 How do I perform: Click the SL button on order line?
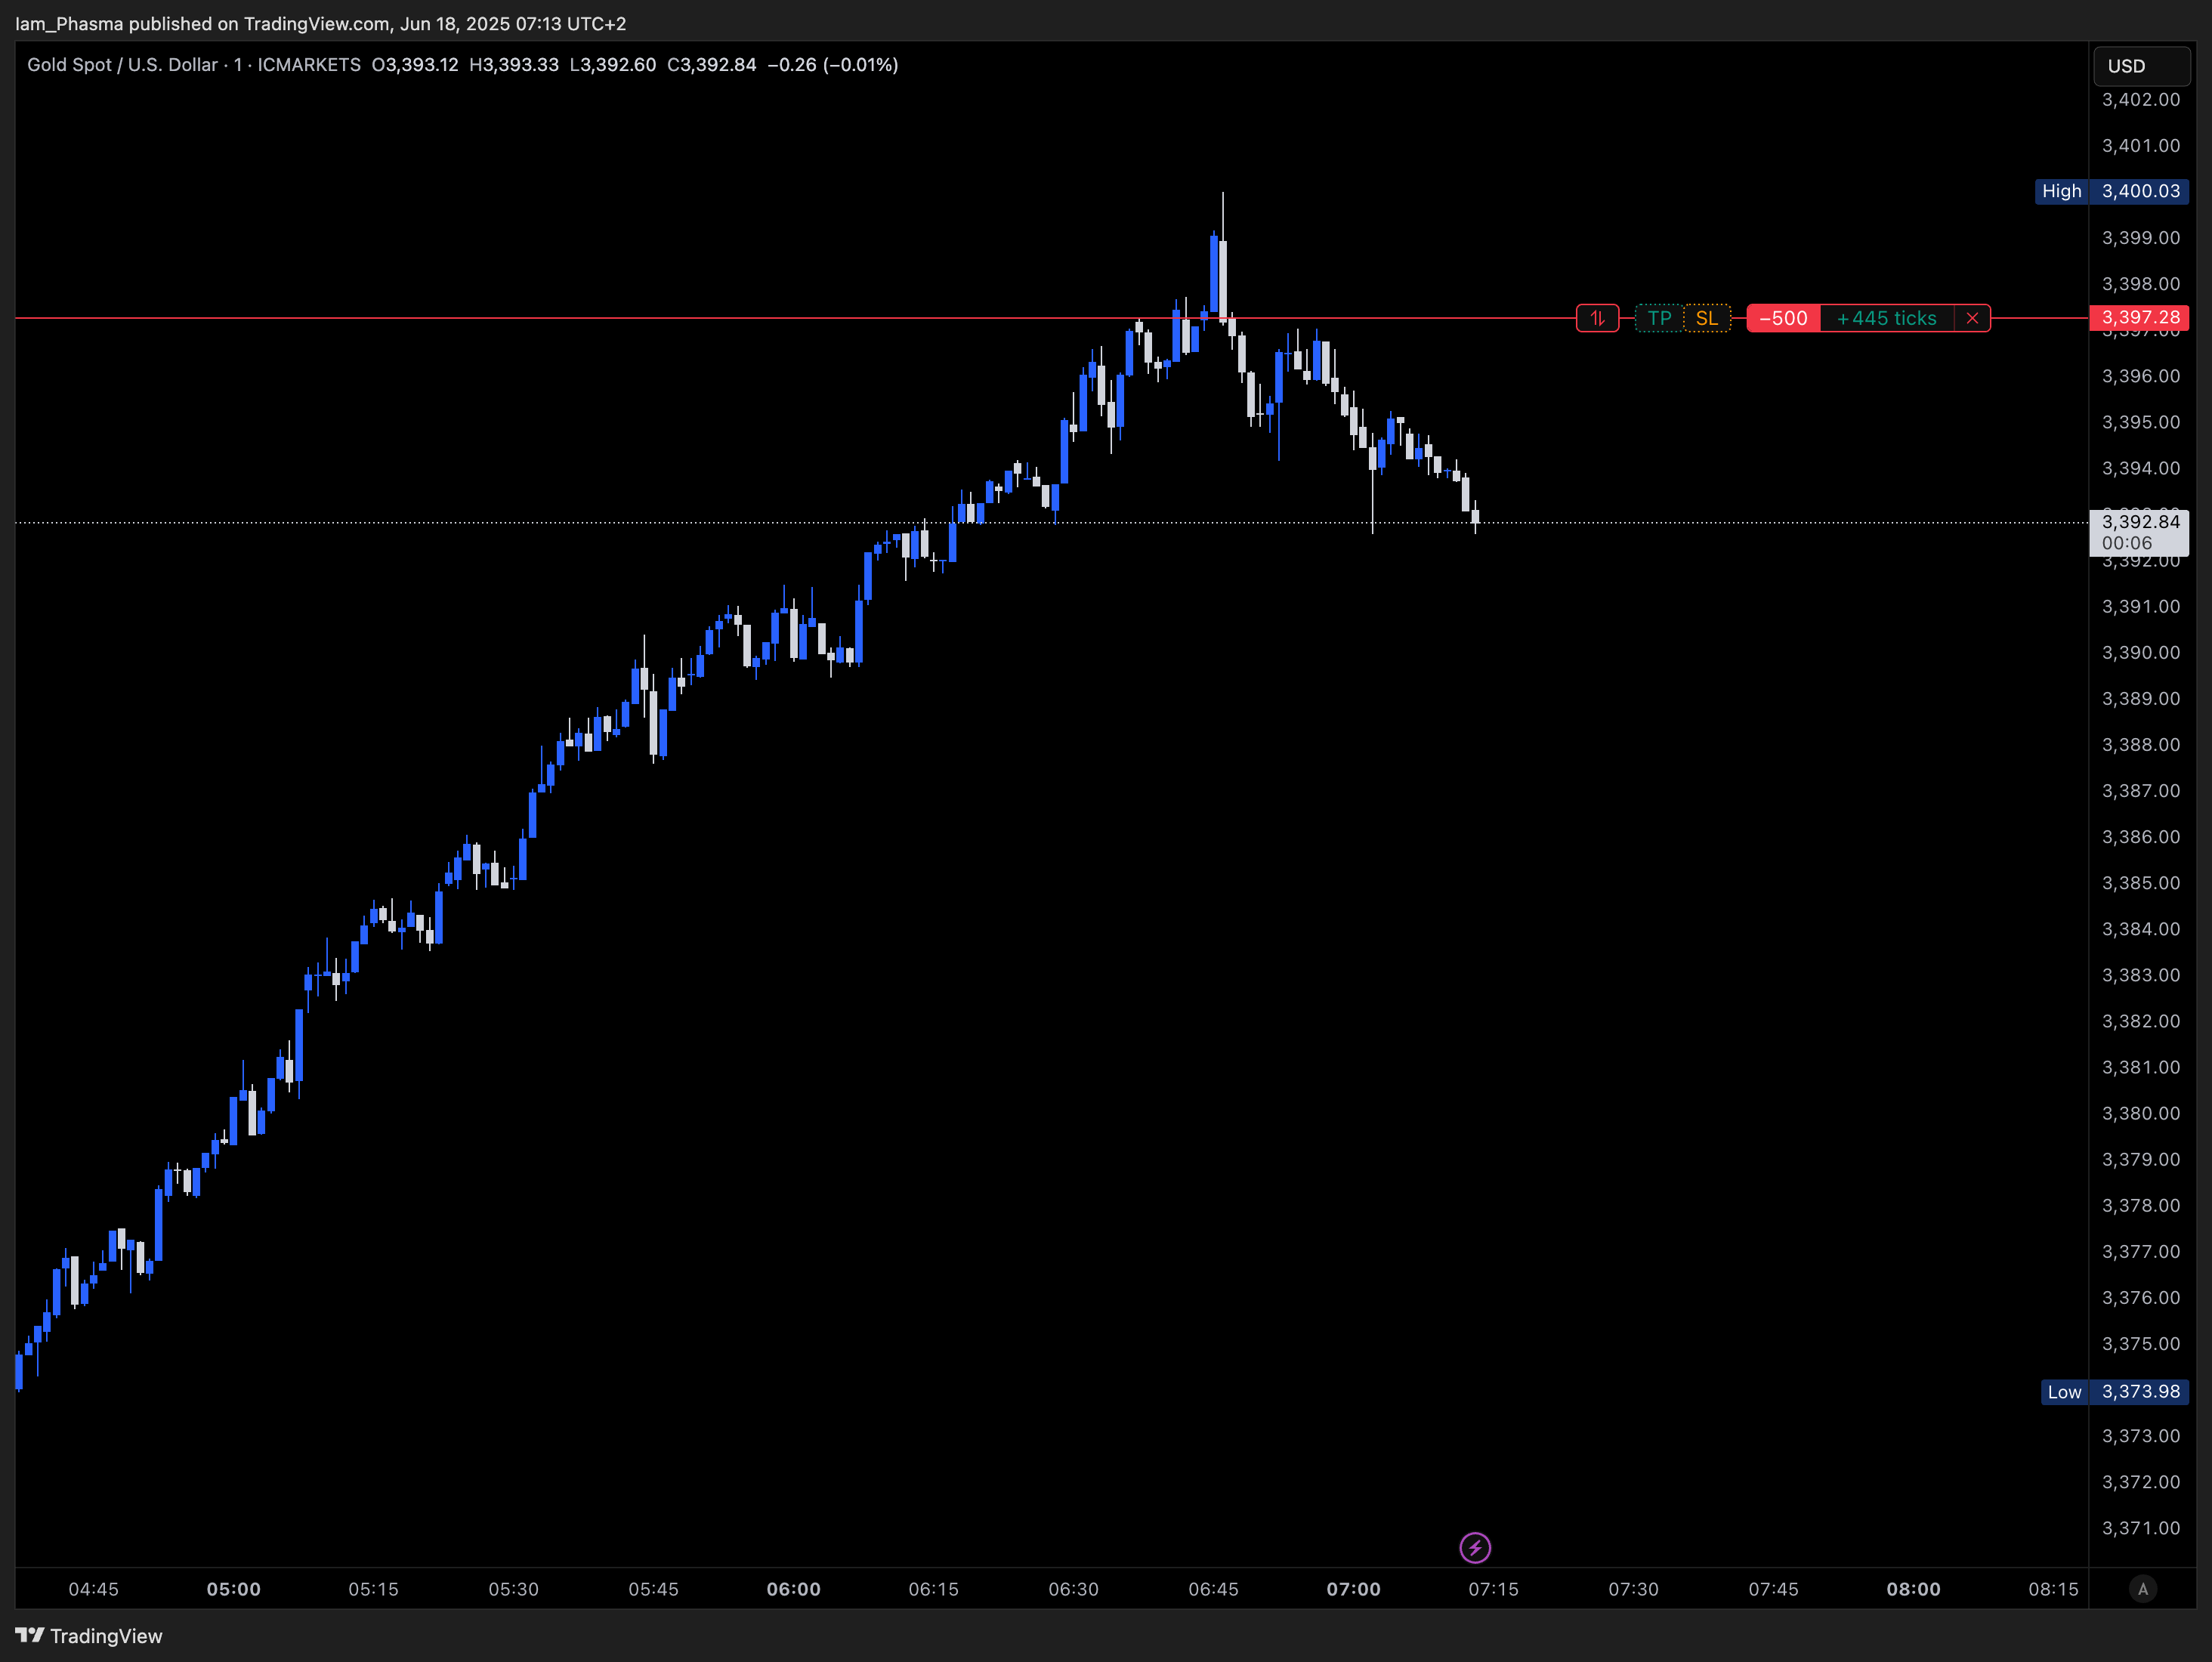(x=1707, y=318)
